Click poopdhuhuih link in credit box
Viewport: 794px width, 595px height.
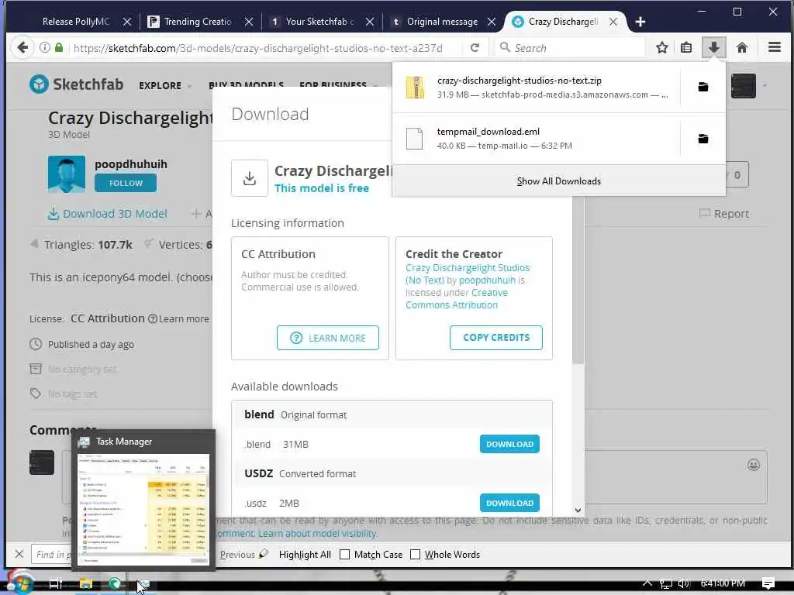[487, 280]
